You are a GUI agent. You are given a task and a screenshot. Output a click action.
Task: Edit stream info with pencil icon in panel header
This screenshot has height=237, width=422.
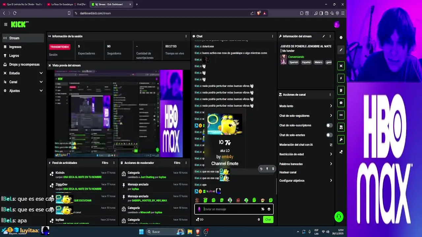(323, 36)
